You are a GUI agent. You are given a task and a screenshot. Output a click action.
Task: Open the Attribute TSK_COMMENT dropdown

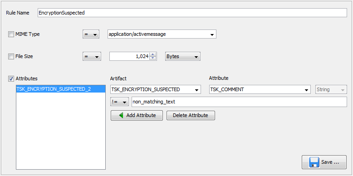[x=260, y=89]
